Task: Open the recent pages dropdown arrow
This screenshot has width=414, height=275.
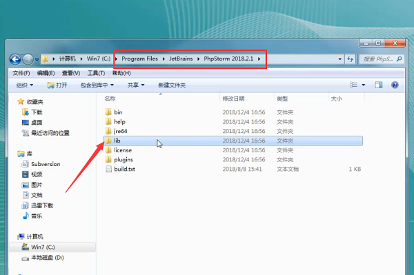Action: click(x=37, y=59)
